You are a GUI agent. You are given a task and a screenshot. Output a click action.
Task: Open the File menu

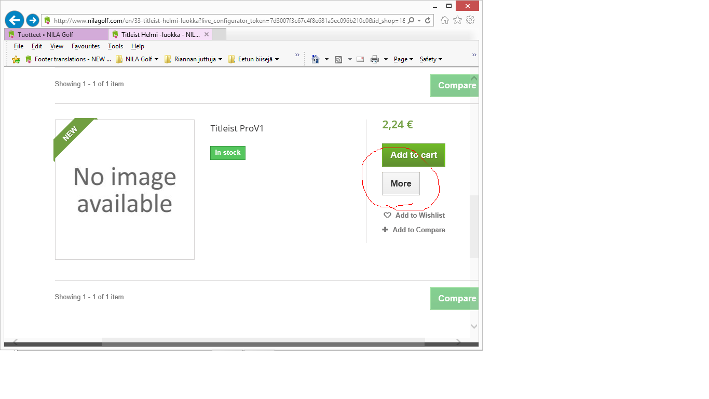(x=19, y=46)
